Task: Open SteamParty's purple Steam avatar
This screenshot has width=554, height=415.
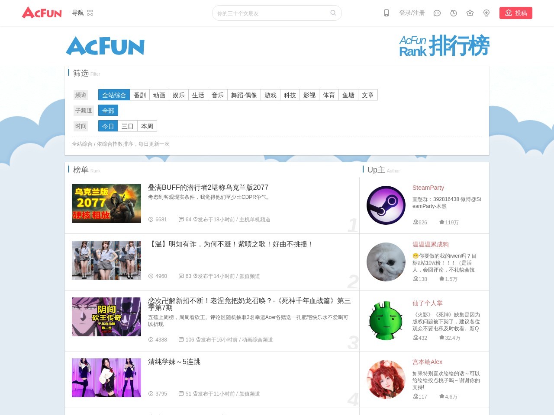Action: [386, 205]
